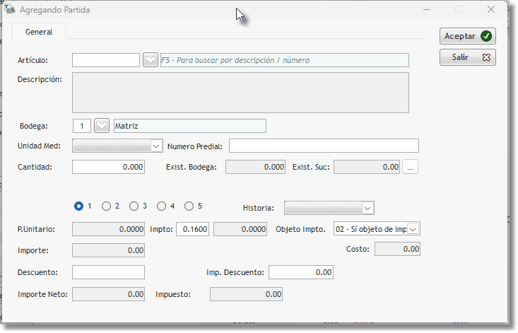Click the Impuesto value field

[x=246, y=294]
